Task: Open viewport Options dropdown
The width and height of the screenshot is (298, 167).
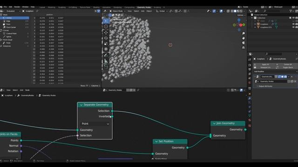Action: click(241, 15)
